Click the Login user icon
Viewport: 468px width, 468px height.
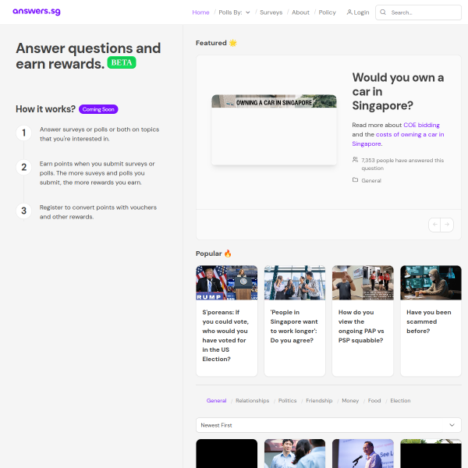349,12
